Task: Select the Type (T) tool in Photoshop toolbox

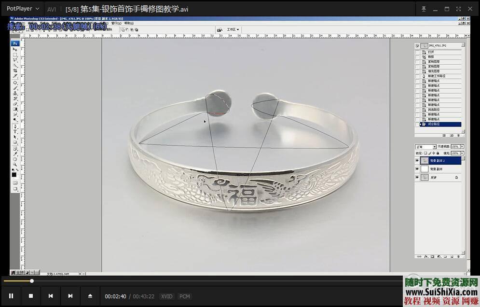Action: (15, 131)
